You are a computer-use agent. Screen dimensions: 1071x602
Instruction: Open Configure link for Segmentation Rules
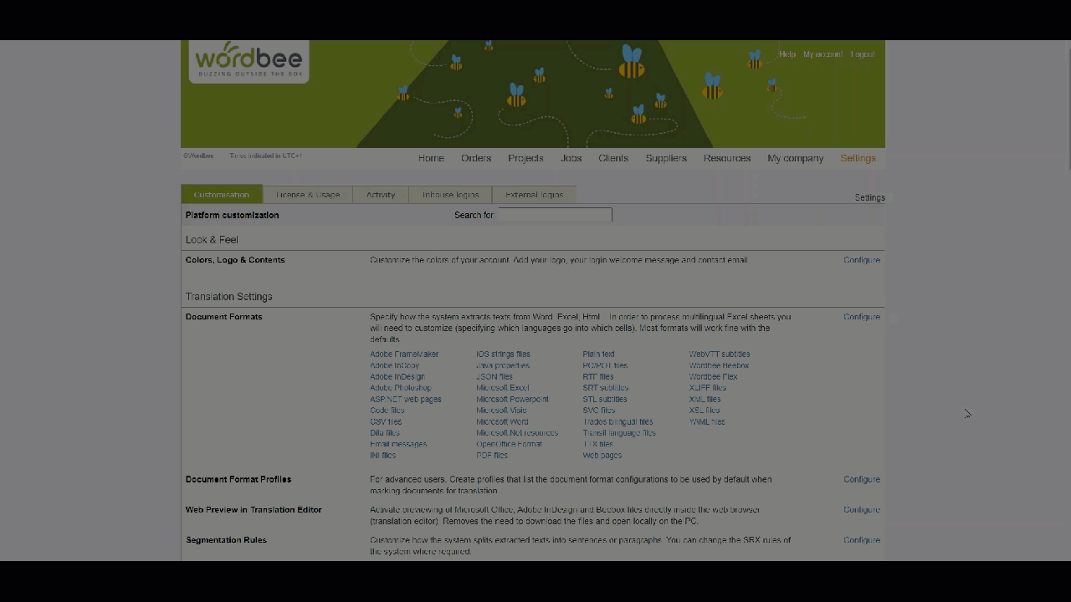pos(861,540)
